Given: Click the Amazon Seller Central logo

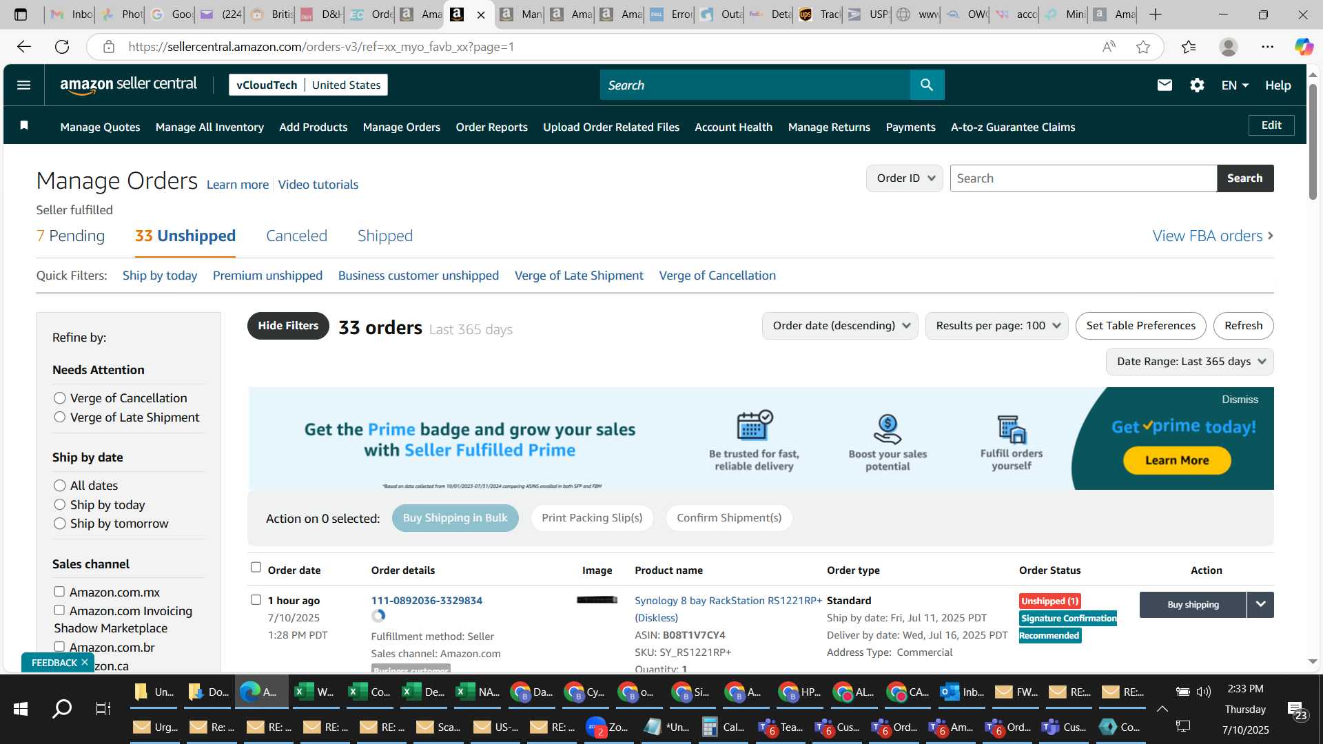Looking at the screenshot, I should coord(128,85).
